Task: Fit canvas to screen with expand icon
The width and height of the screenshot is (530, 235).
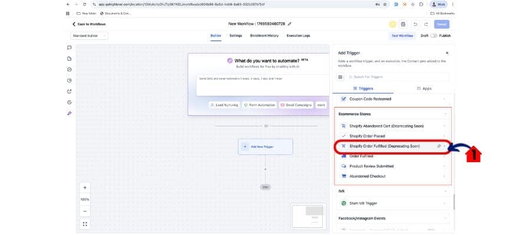Action: pos(85,224)
